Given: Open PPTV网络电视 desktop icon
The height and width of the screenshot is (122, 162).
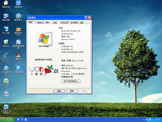Looking at the screenshot, I should pyautogui.click(x=6, y=107).
